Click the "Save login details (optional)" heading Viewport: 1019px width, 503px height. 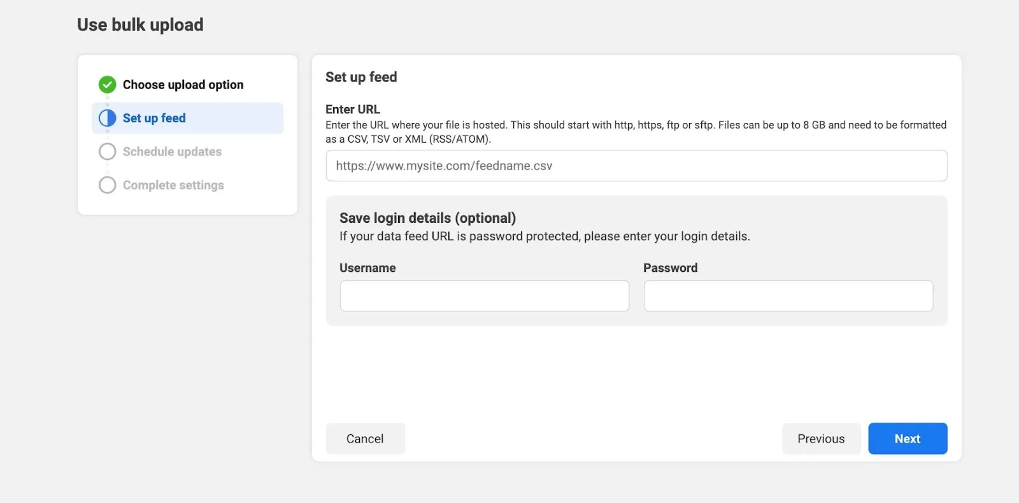click(x=427, y=218)
